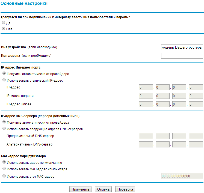Choose 'Использовать MAC-адрес компьютера' option
204x193 pixels.
(4, 168)
